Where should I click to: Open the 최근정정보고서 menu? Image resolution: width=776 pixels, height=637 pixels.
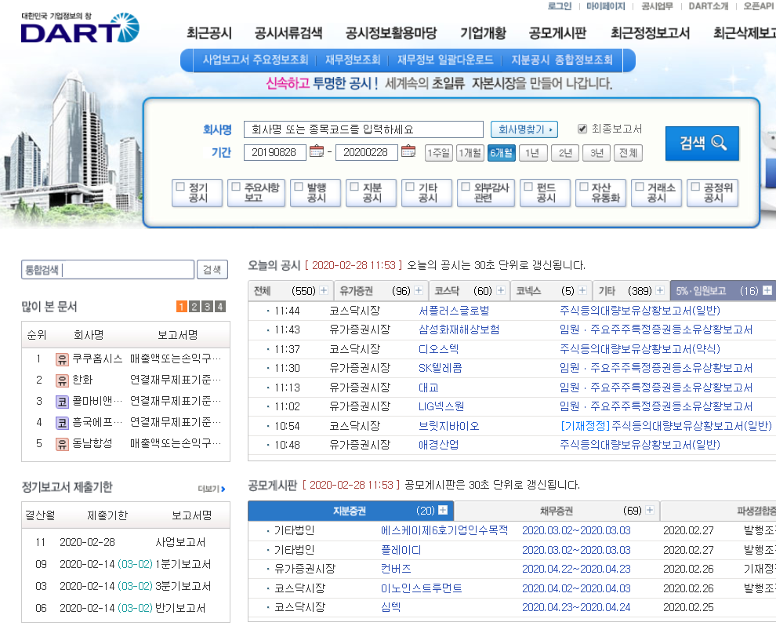coord(650,33)
